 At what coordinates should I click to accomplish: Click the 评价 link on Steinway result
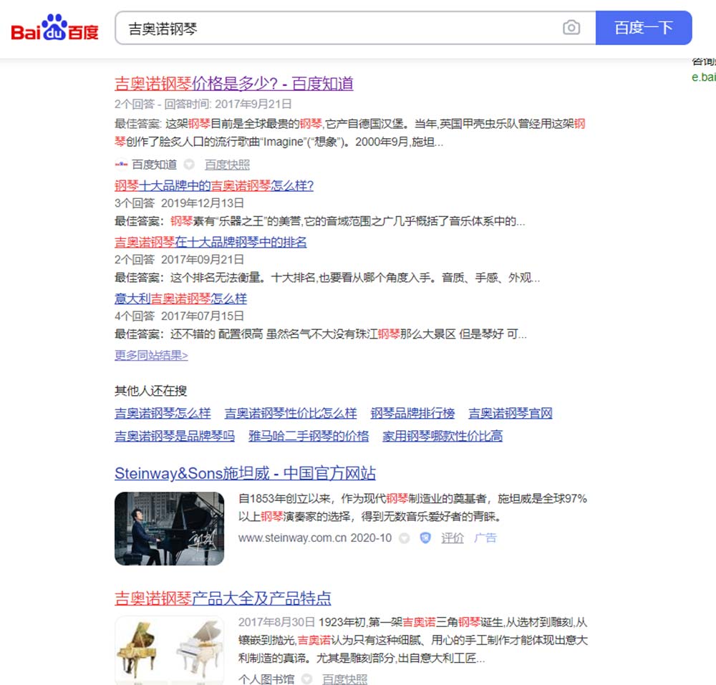click(x=453, y=538)
